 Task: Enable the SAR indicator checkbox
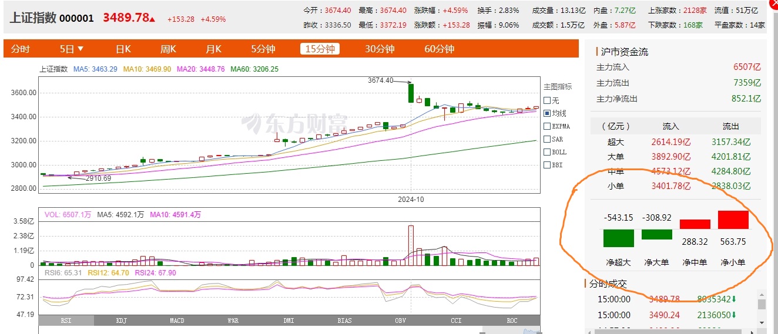[547, 139]
